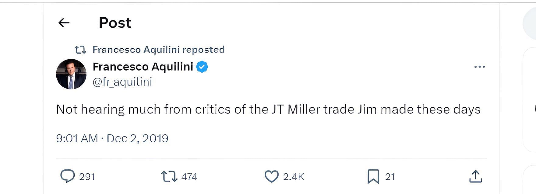Open the @fr_aquilini handle link
The width and height of the screenshot is (536, 194).
(x=122, y=82)
